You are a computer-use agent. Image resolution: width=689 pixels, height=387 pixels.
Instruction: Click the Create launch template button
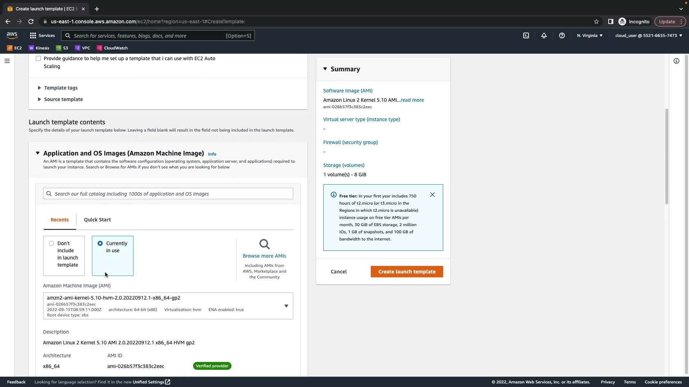click(x=407, y=272)
